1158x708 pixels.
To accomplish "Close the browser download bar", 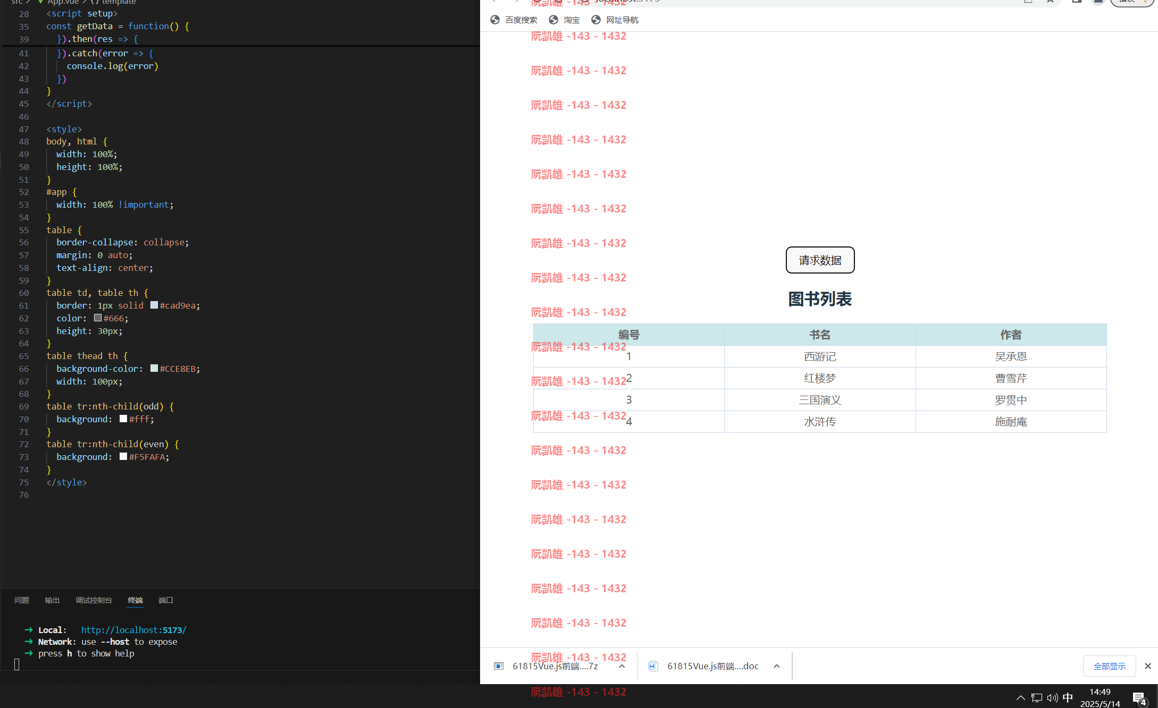I will point(1148,666).
